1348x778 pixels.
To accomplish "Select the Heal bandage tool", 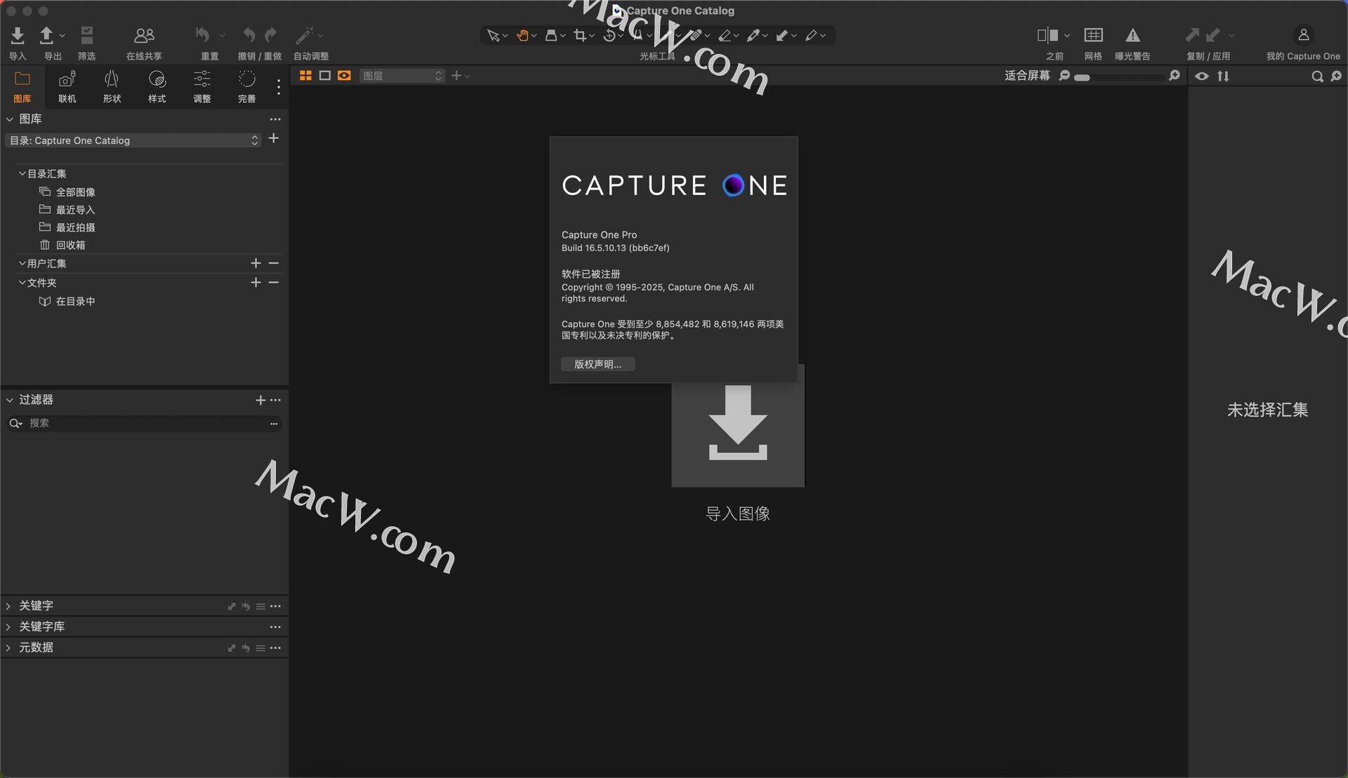I will pos(696,35).
